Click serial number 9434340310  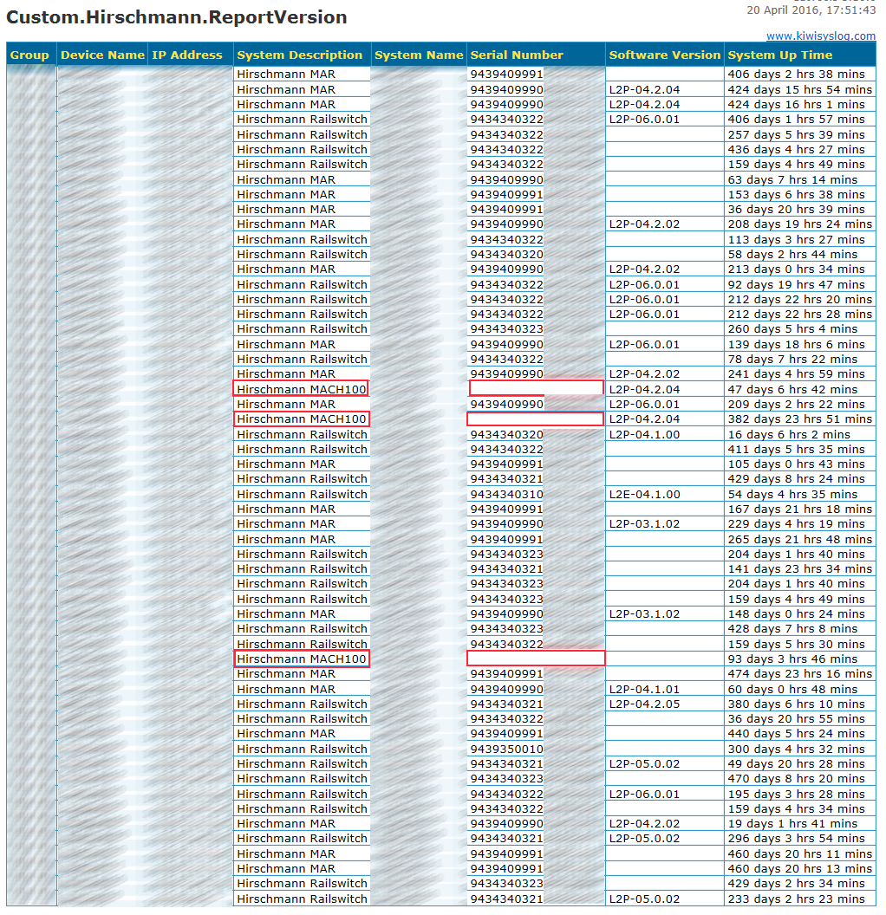click(x=506, y=494)
